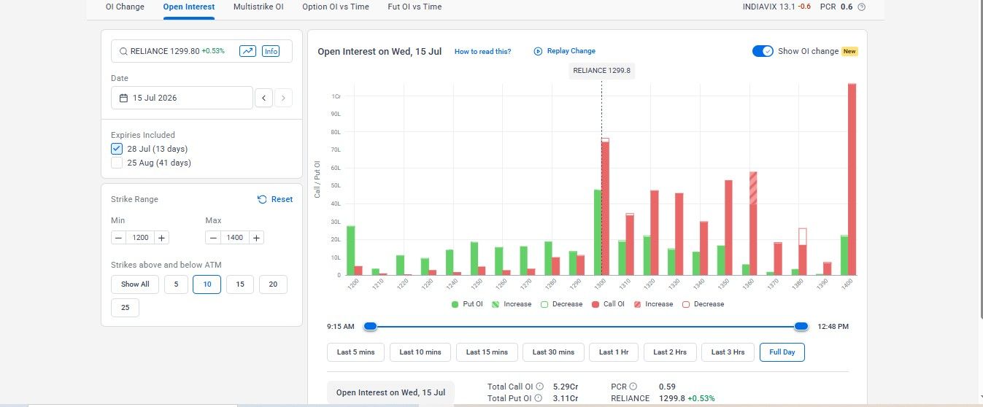Click info icon next to Total Call OI

pyautogui.click(x=539, y=387)
